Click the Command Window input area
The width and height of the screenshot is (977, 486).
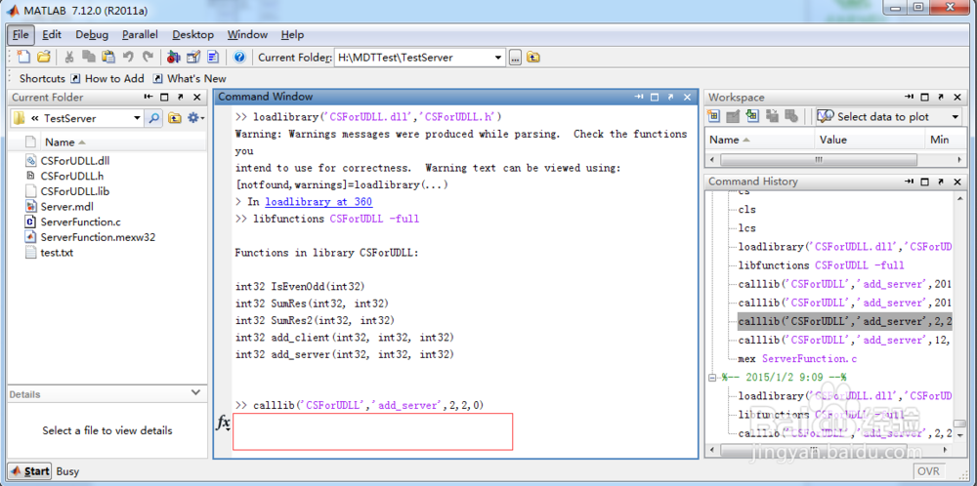(372, 431)
